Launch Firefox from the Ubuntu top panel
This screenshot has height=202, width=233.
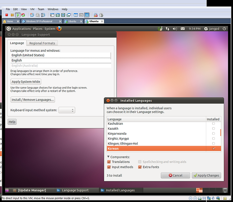point(59,28)
